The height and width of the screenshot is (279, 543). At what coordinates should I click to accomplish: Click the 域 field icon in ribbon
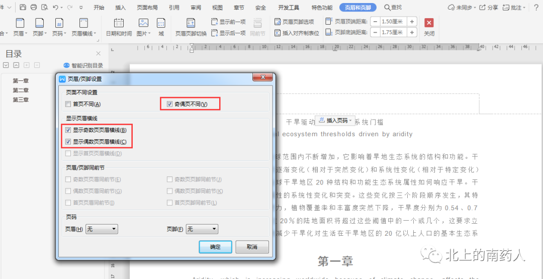coord(161,27)
